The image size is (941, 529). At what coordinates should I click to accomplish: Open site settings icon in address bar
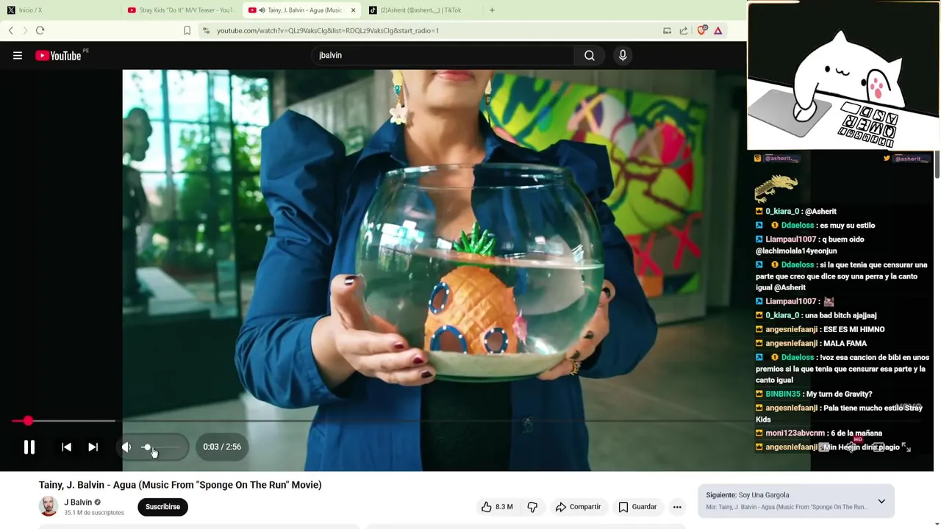click(206, 30)
